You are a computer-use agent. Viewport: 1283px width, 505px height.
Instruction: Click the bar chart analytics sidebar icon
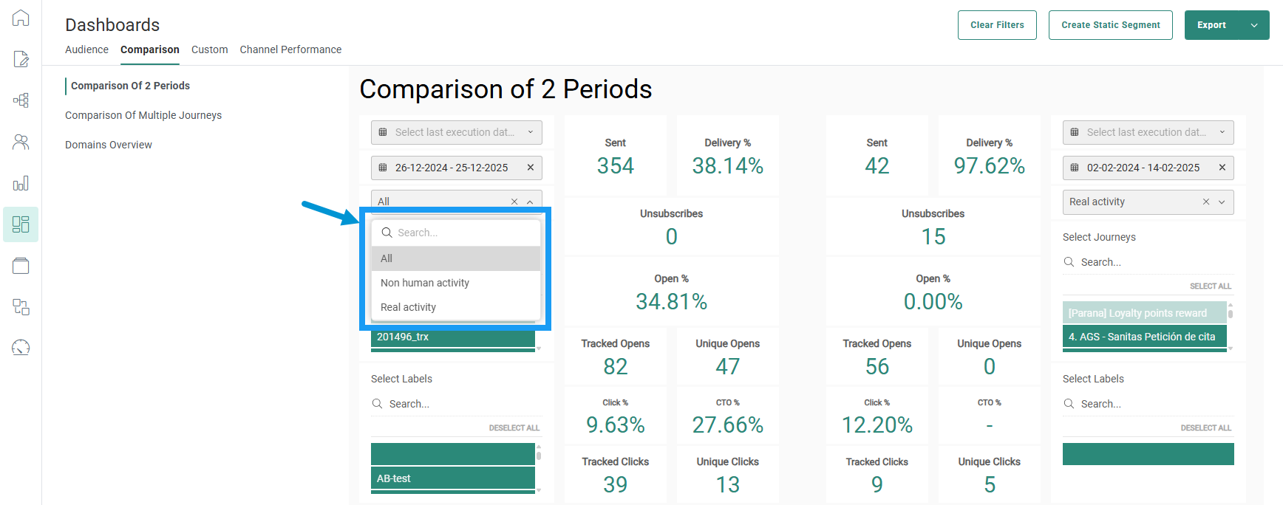click(21, 183)
